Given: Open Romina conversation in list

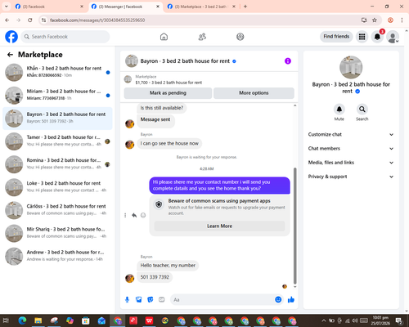Looking at the screenshot, I should coord(57,164).
